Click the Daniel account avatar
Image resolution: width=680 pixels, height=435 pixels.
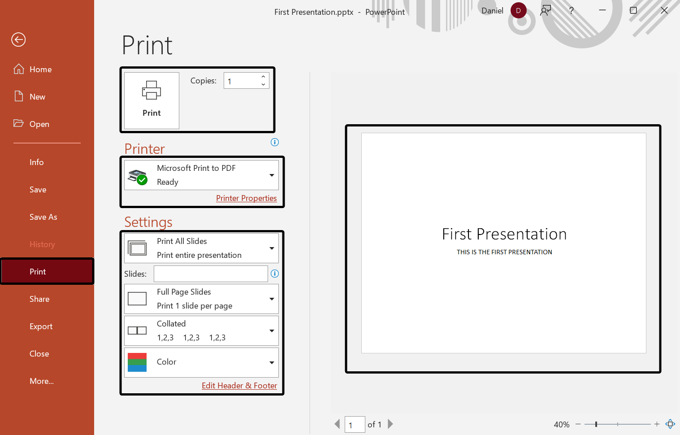518,11
